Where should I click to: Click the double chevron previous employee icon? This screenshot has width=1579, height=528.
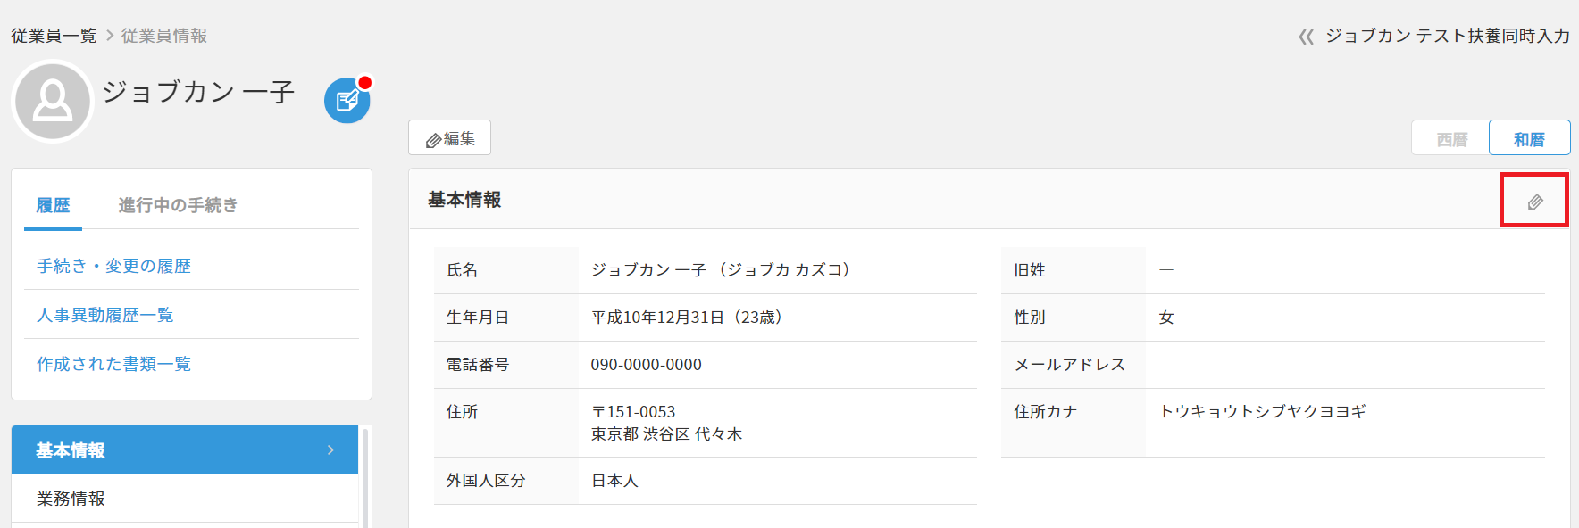click(1306, 37)
